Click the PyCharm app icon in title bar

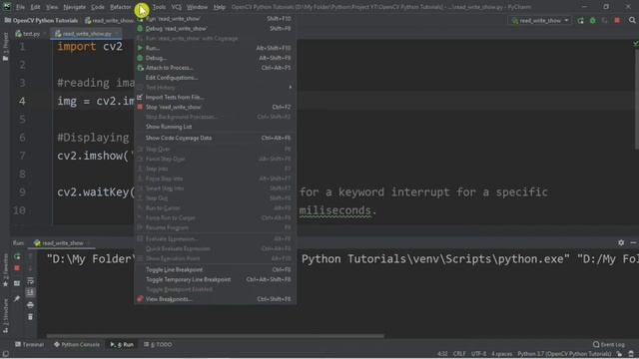7,7
